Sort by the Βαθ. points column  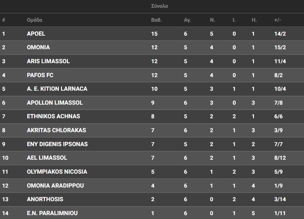pyautogui.click(x=156, y=20)
